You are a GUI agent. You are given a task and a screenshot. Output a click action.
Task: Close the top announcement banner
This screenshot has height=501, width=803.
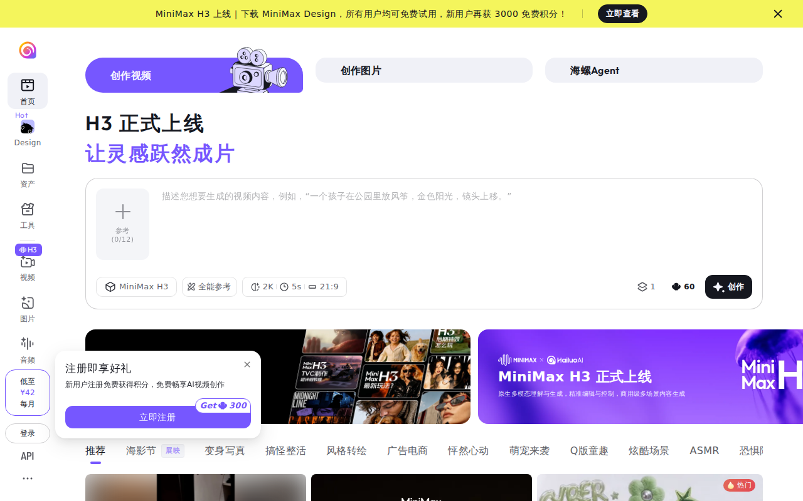coord(778,14)
